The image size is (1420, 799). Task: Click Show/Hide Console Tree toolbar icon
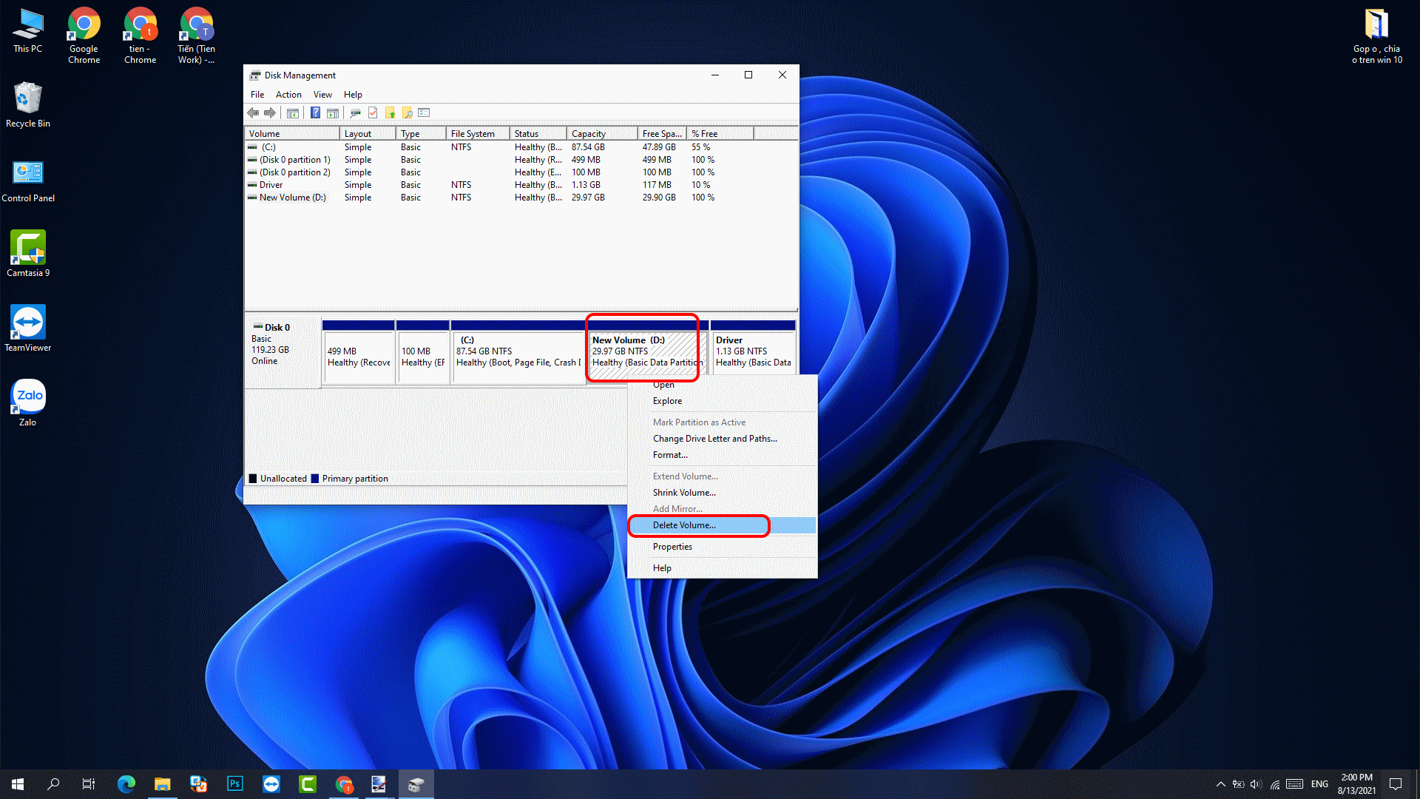coord(293,113)
